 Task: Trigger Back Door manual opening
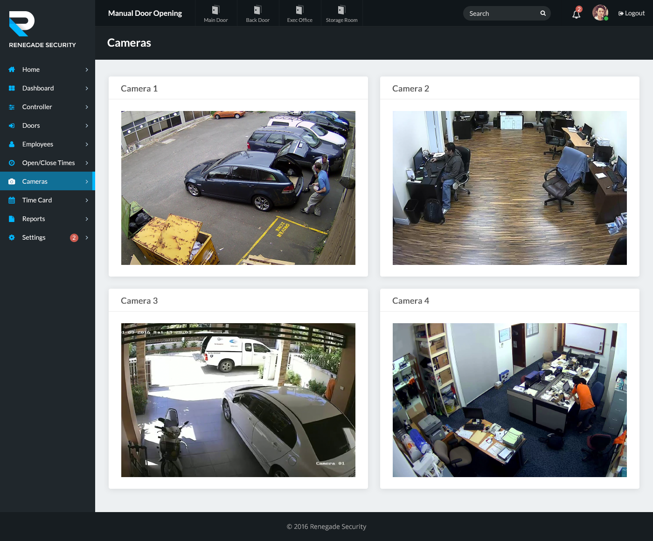pos(257,10)
